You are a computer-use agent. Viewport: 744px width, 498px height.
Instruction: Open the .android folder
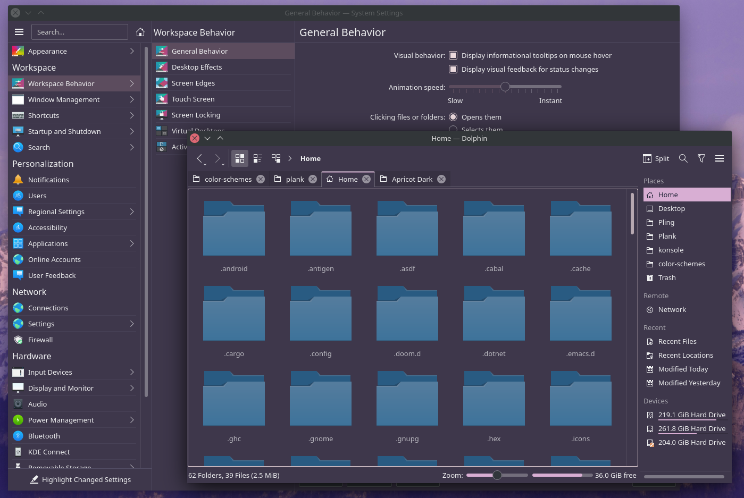pos(234,237)
